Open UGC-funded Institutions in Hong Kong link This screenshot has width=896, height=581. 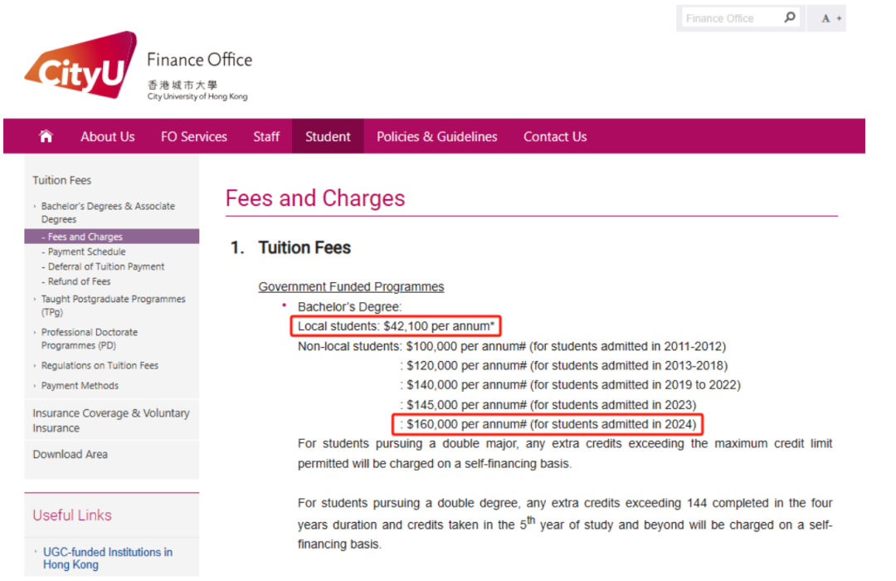click(108, 558)
